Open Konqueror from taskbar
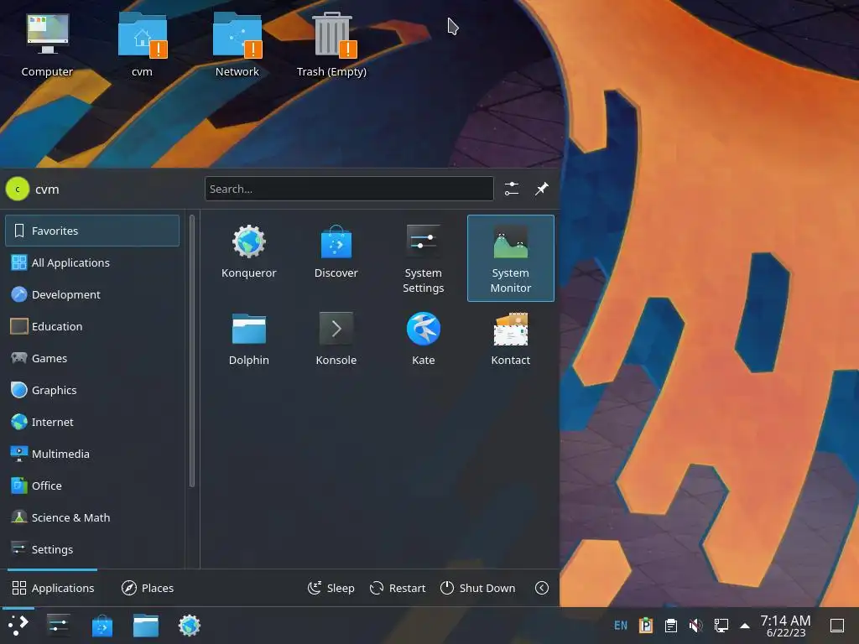 pyautogui.click(x=190, y=625)
